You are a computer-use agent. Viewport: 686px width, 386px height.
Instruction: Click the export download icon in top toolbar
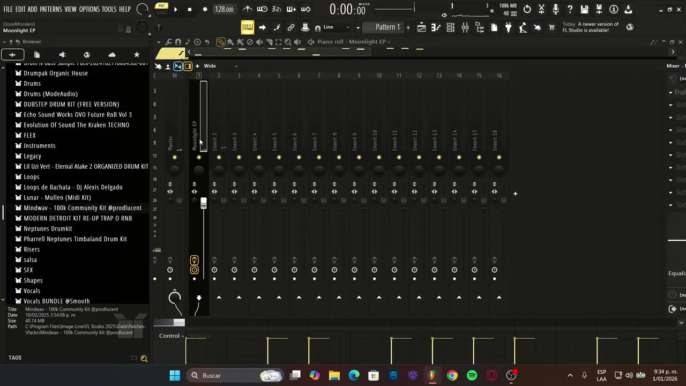(x=628, y=9)
